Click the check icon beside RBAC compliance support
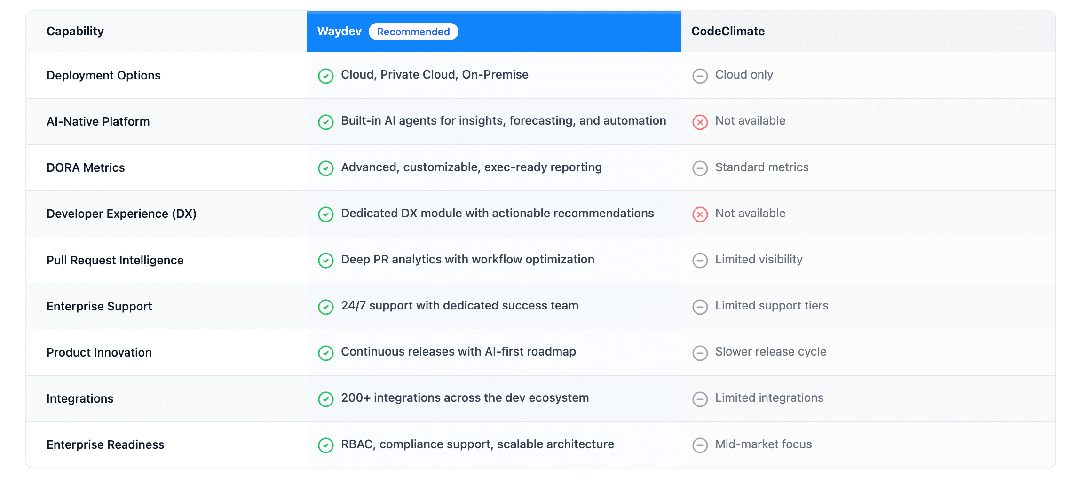Image resolution: width=1075 pixels, height=492 pixels. (x=325, y=445)
